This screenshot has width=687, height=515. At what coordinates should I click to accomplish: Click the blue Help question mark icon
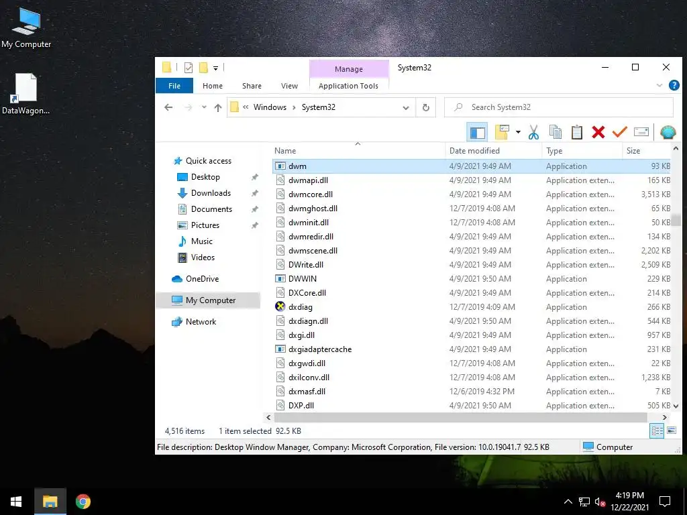tap(674, 85)
